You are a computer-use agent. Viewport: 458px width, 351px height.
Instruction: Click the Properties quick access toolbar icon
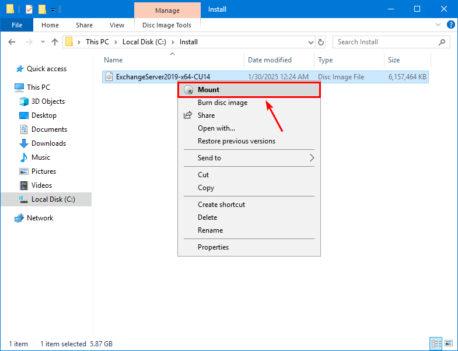[29, 9]
